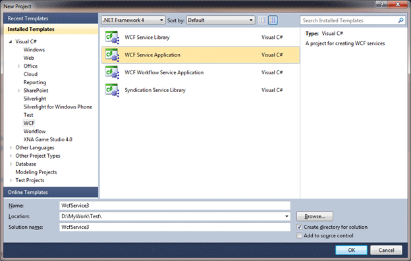Select the Database category label
411x261 pixels.
point(26,164)
